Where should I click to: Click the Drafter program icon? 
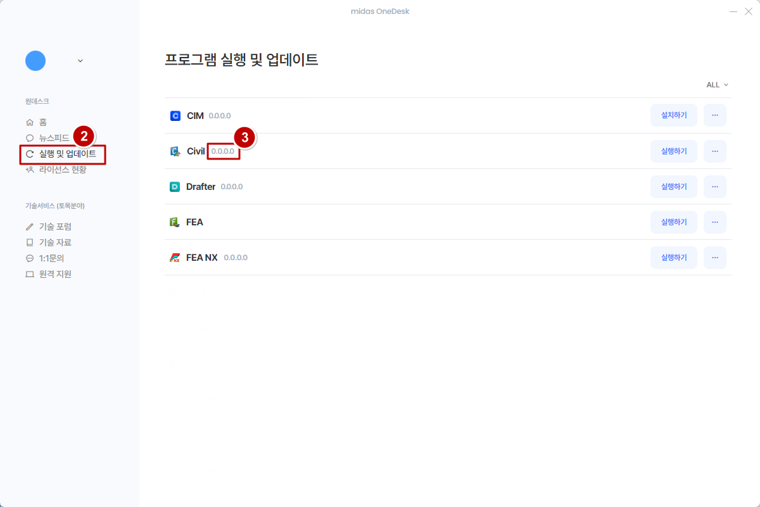point(175,187)
